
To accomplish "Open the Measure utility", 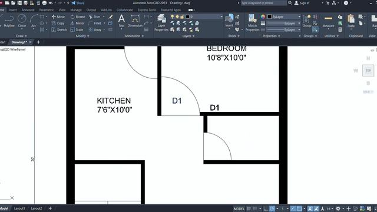I will coord(328,21).
